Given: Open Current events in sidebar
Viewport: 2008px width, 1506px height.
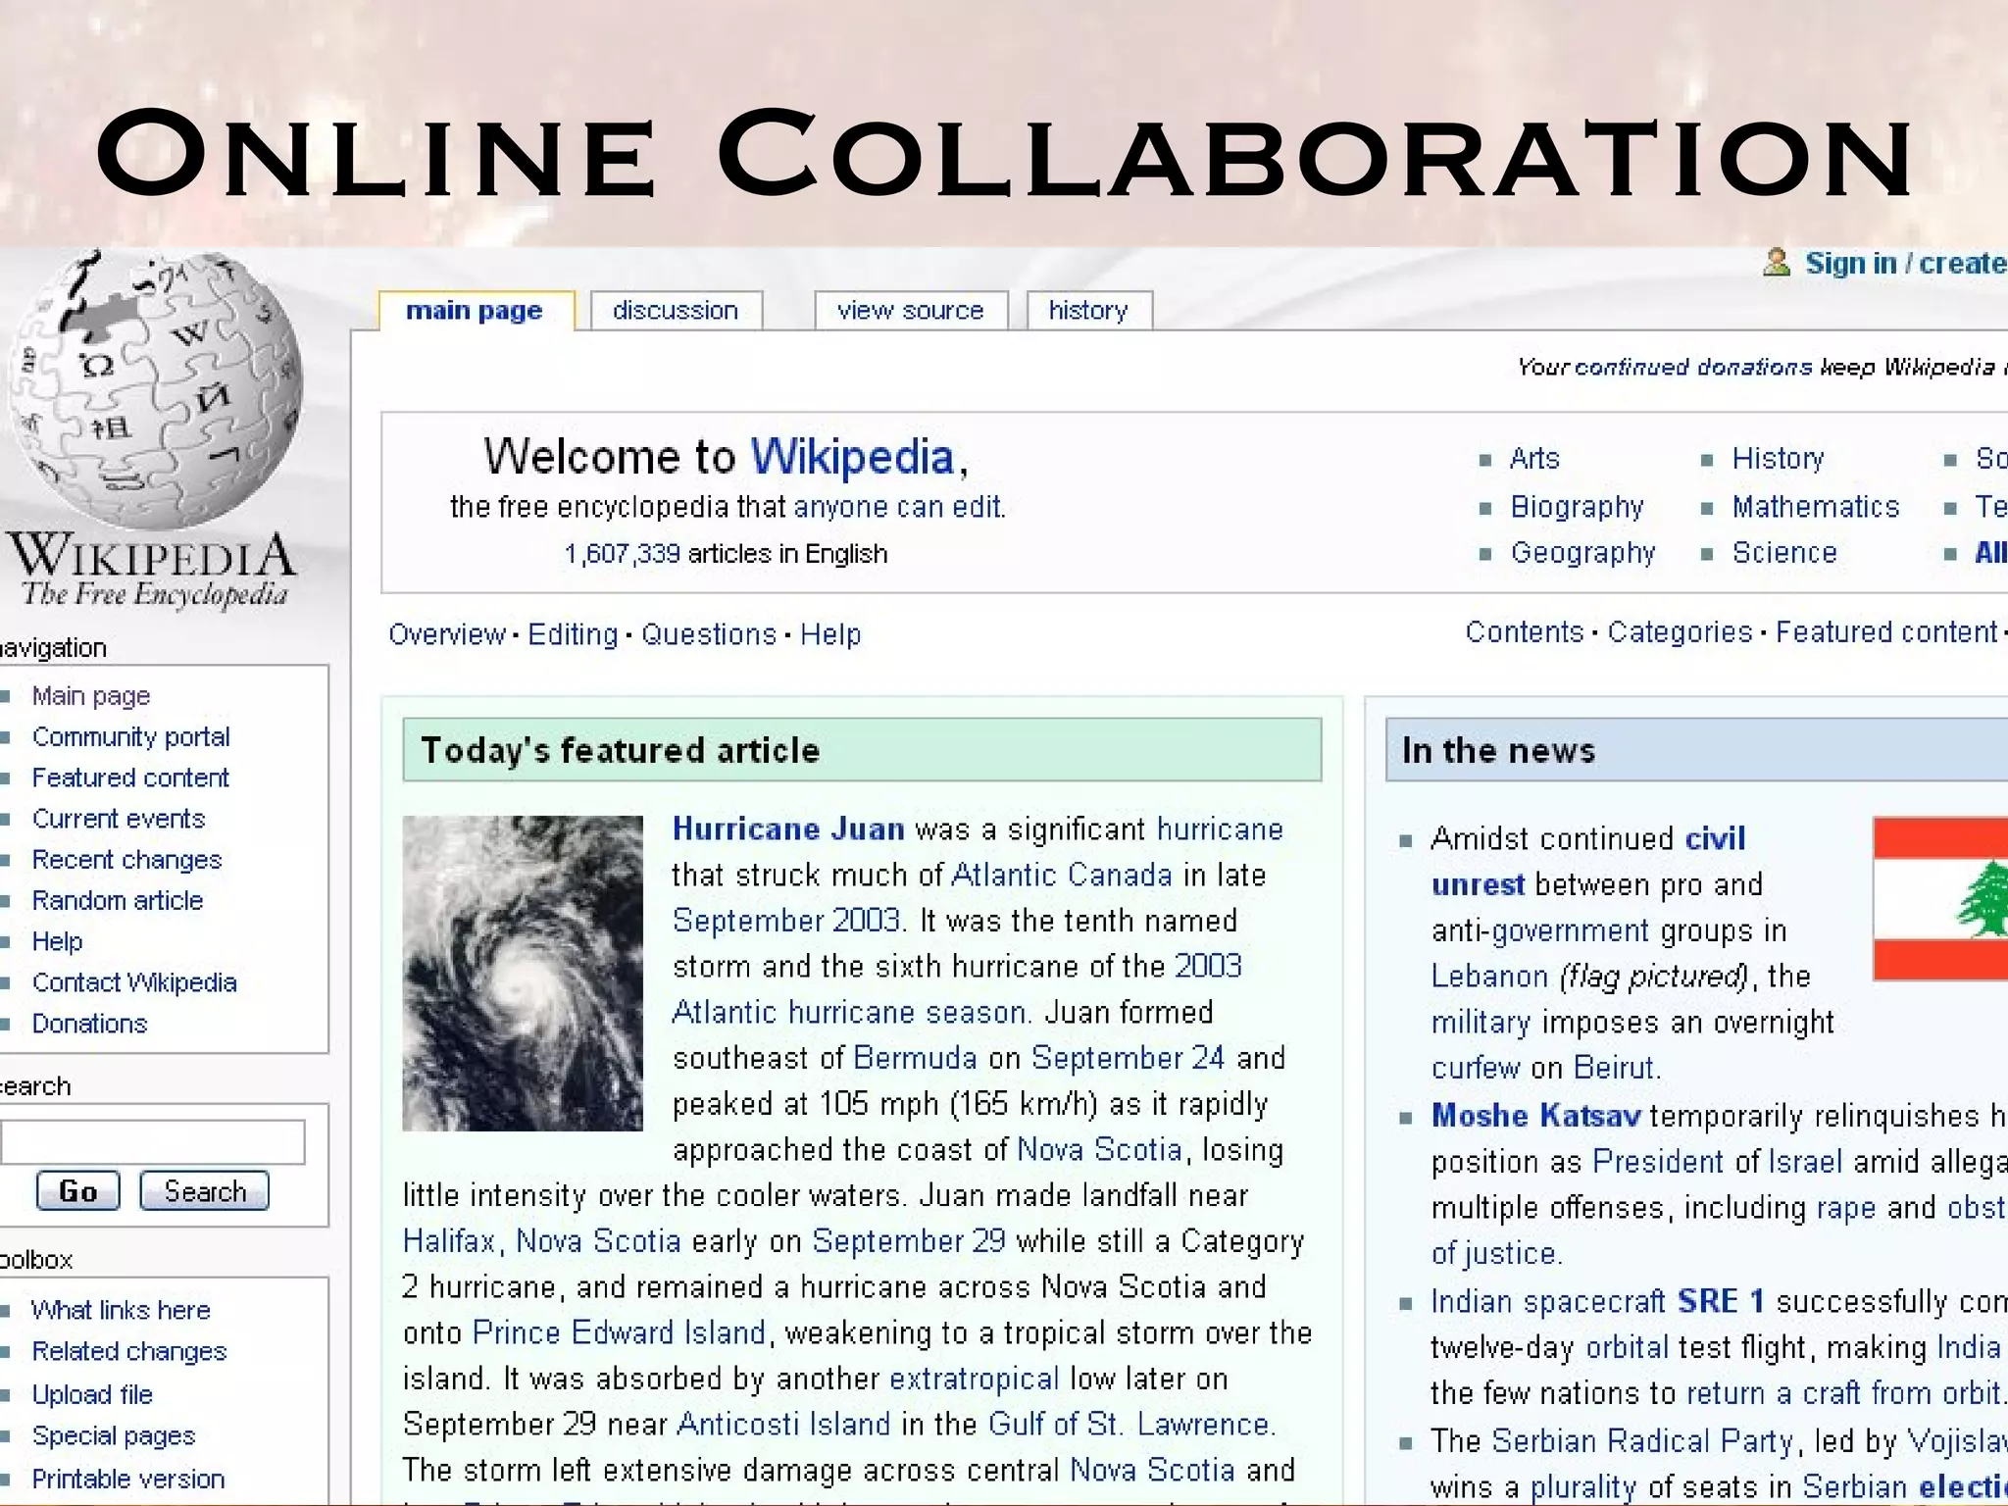Looking at the screenshot, I should tap(119, 819).
